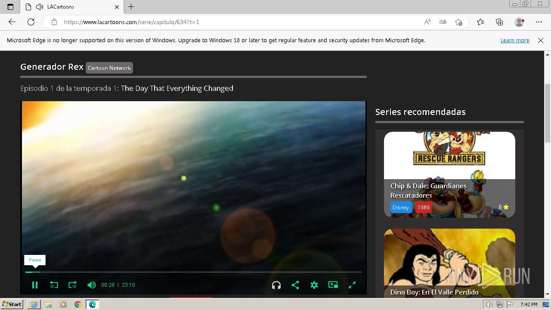Open Collections panel

pyautogui.click(x=499, y=22)
